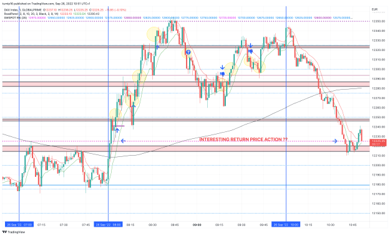Click the 07:15 time axis label

click(41, 225)
